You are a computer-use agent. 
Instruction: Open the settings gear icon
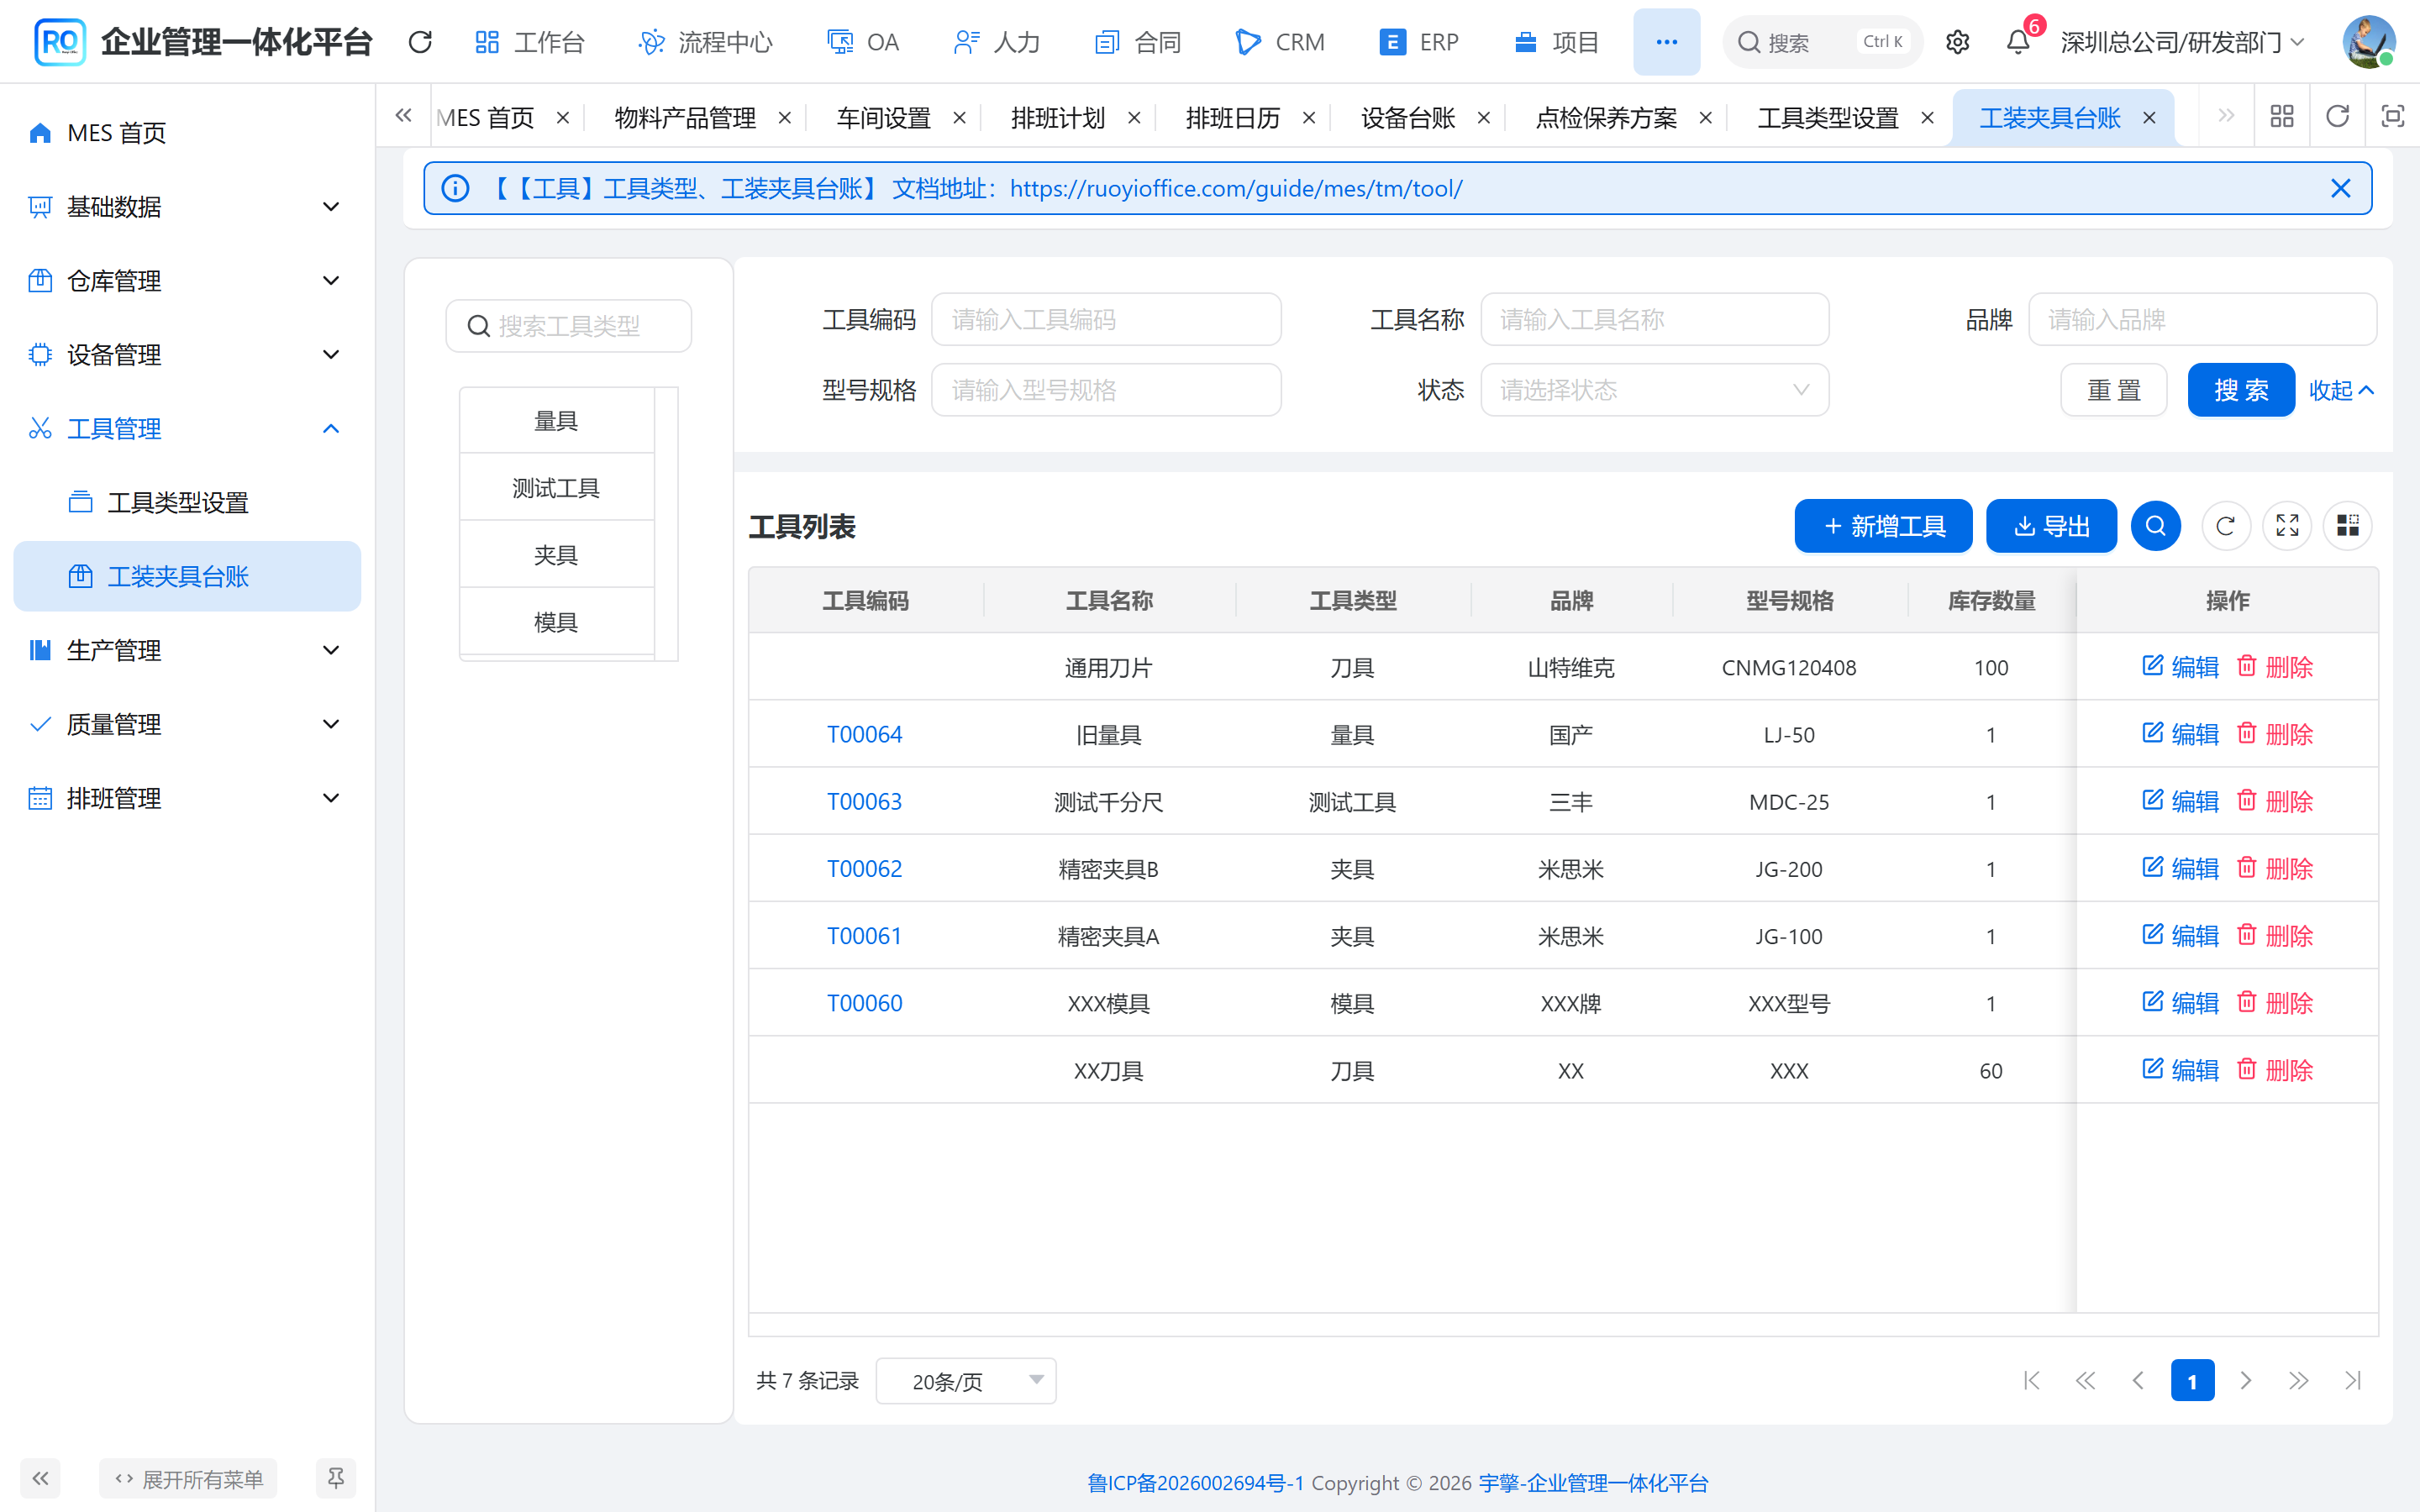1957,42
